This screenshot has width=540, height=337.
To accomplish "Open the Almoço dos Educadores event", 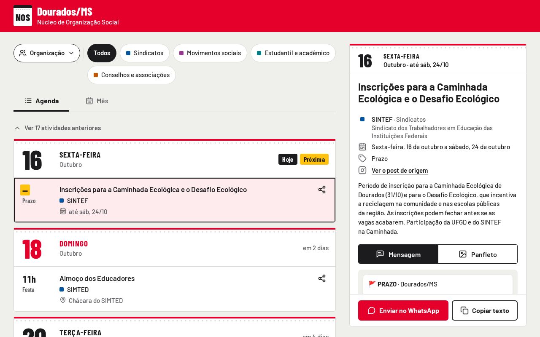I will point(175,289).
